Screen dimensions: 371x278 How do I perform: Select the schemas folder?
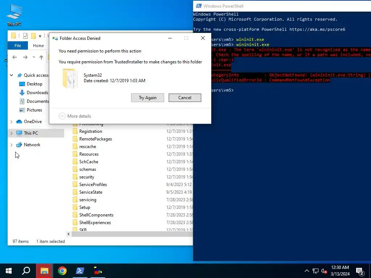88,169
